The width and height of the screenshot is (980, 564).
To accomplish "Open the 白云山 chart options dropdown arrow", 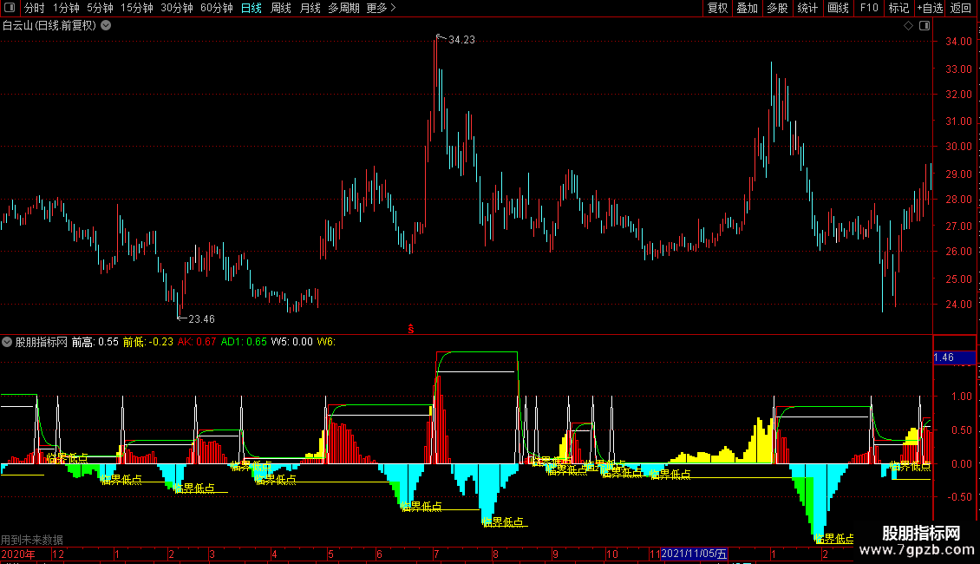I will [107, 26].
